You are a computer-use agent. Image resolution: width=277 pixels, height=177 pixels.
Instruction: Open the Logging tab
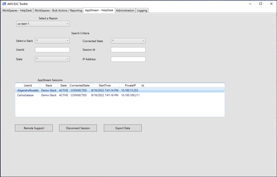142,10
